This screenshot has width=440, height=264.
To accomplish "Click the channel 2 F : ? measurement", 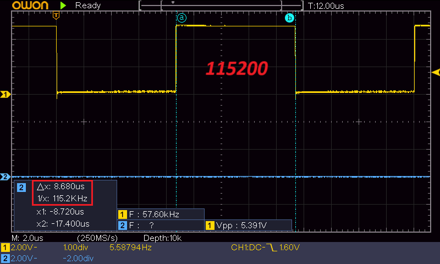I will pos(141,226).
